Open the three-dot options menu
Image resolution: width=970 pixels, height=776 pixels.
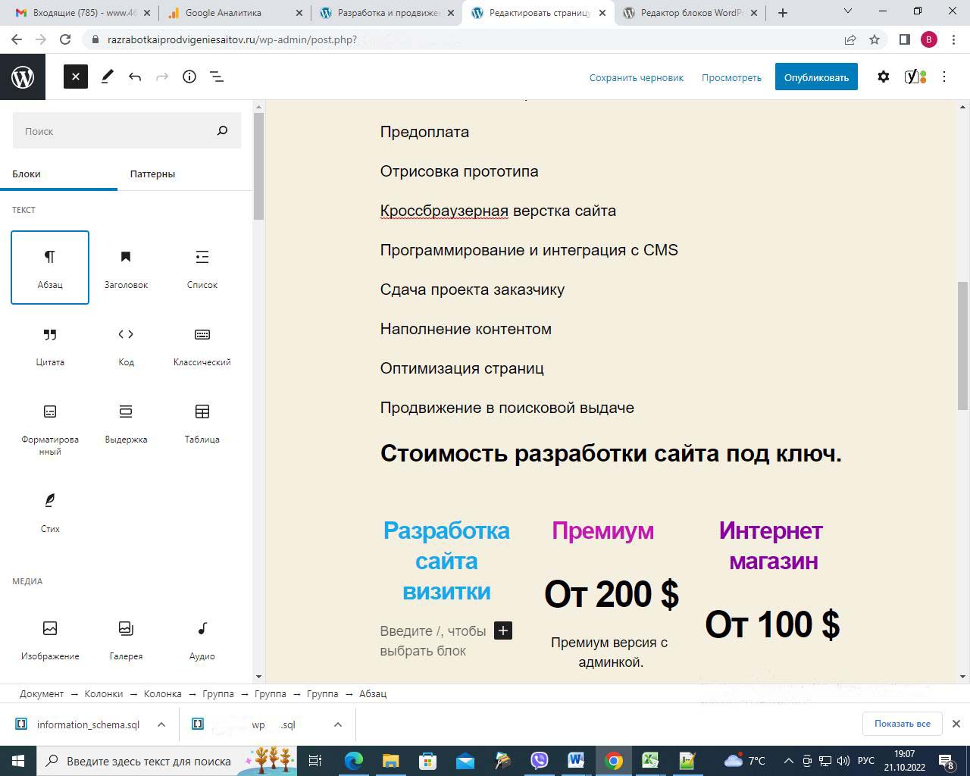click(944, 77)
